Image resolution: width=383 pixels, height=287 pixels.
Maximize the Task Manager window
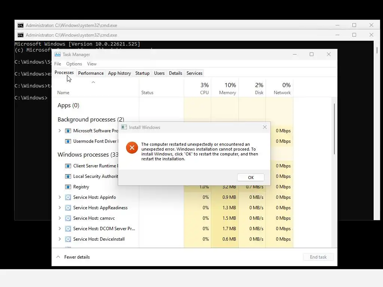pos(312,54)
